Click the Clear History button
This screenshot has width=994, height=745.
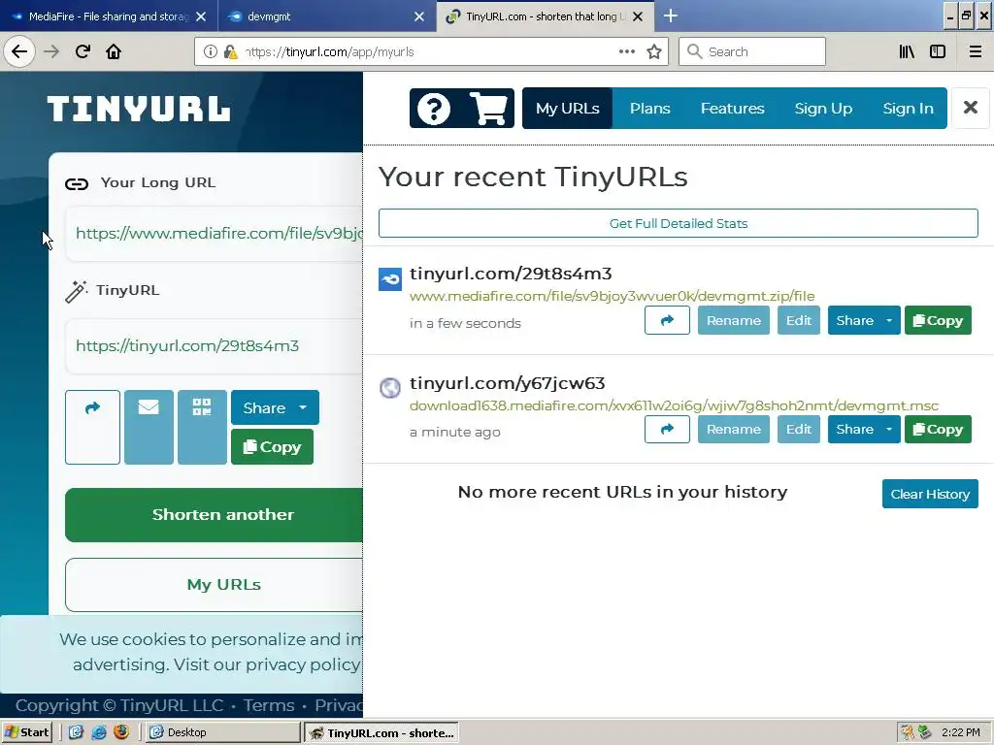pos(930,494)
